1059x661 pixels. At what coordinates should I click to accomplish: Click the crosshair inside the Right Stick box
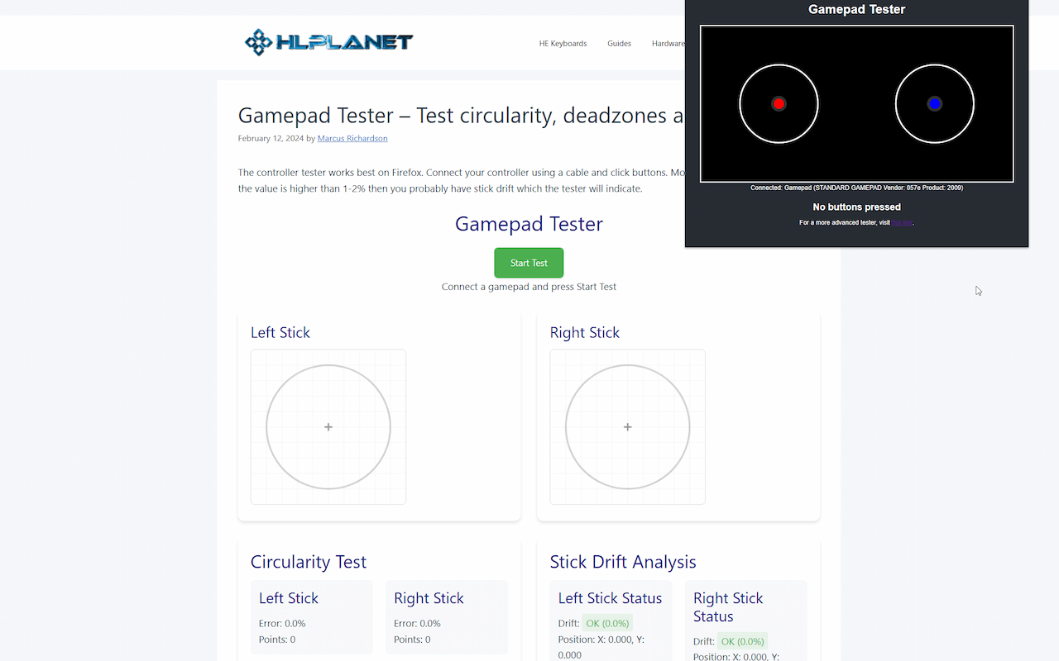(x=627, y=427)
